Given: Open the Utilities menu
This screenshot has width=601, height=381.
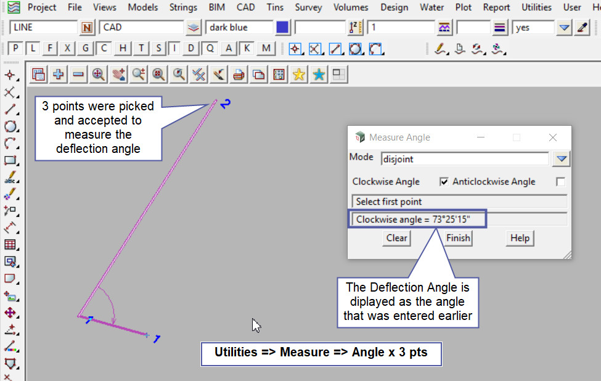Looking at the screenshot, I should [x=536, y=7].
